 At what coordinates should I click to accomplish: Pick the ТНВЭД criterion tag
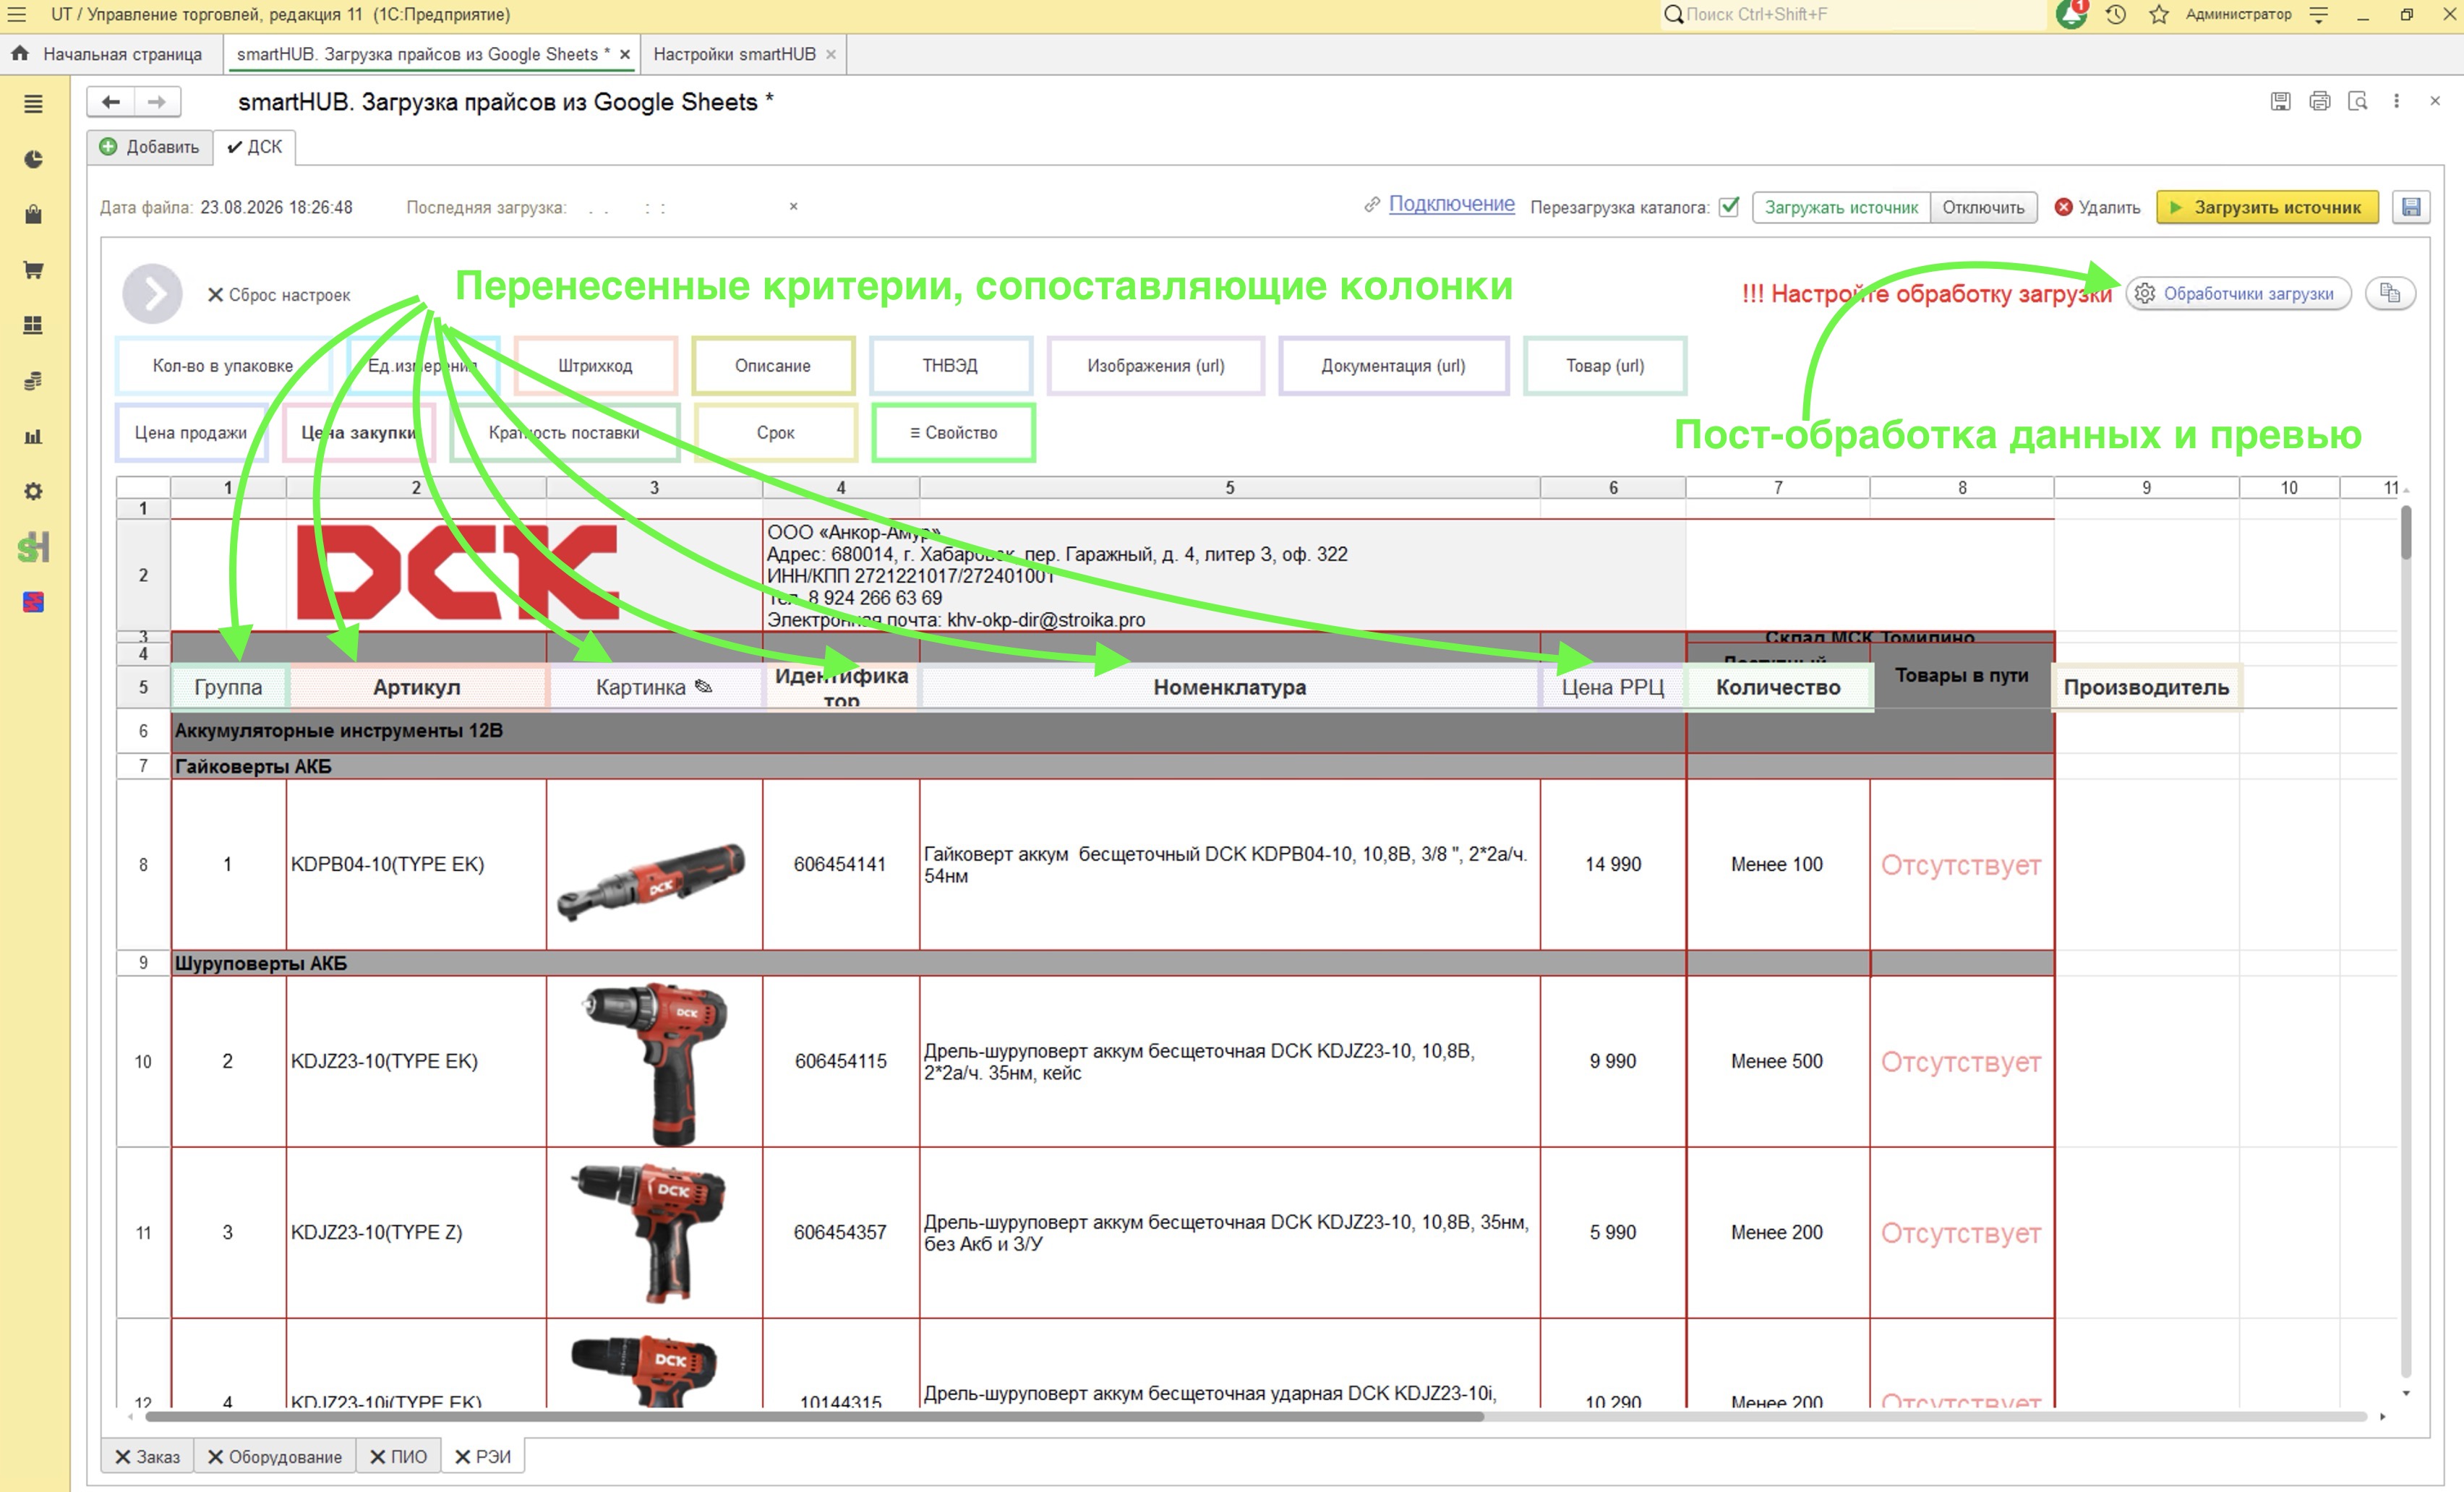[x=950, y=365]
